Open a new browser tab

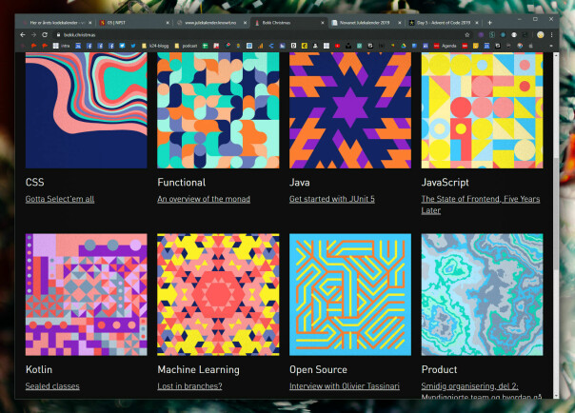(x=489, y=23)
